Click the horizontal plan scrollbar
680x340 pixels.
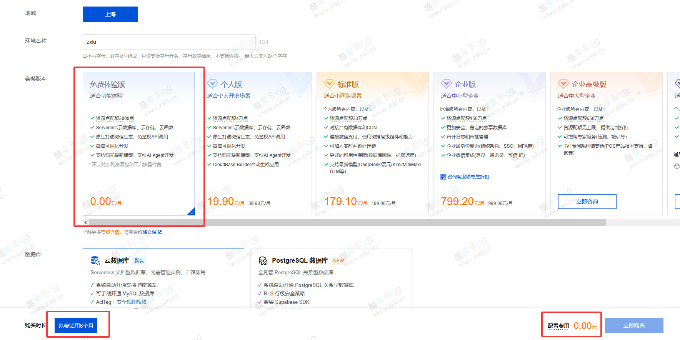pos(347,222)
